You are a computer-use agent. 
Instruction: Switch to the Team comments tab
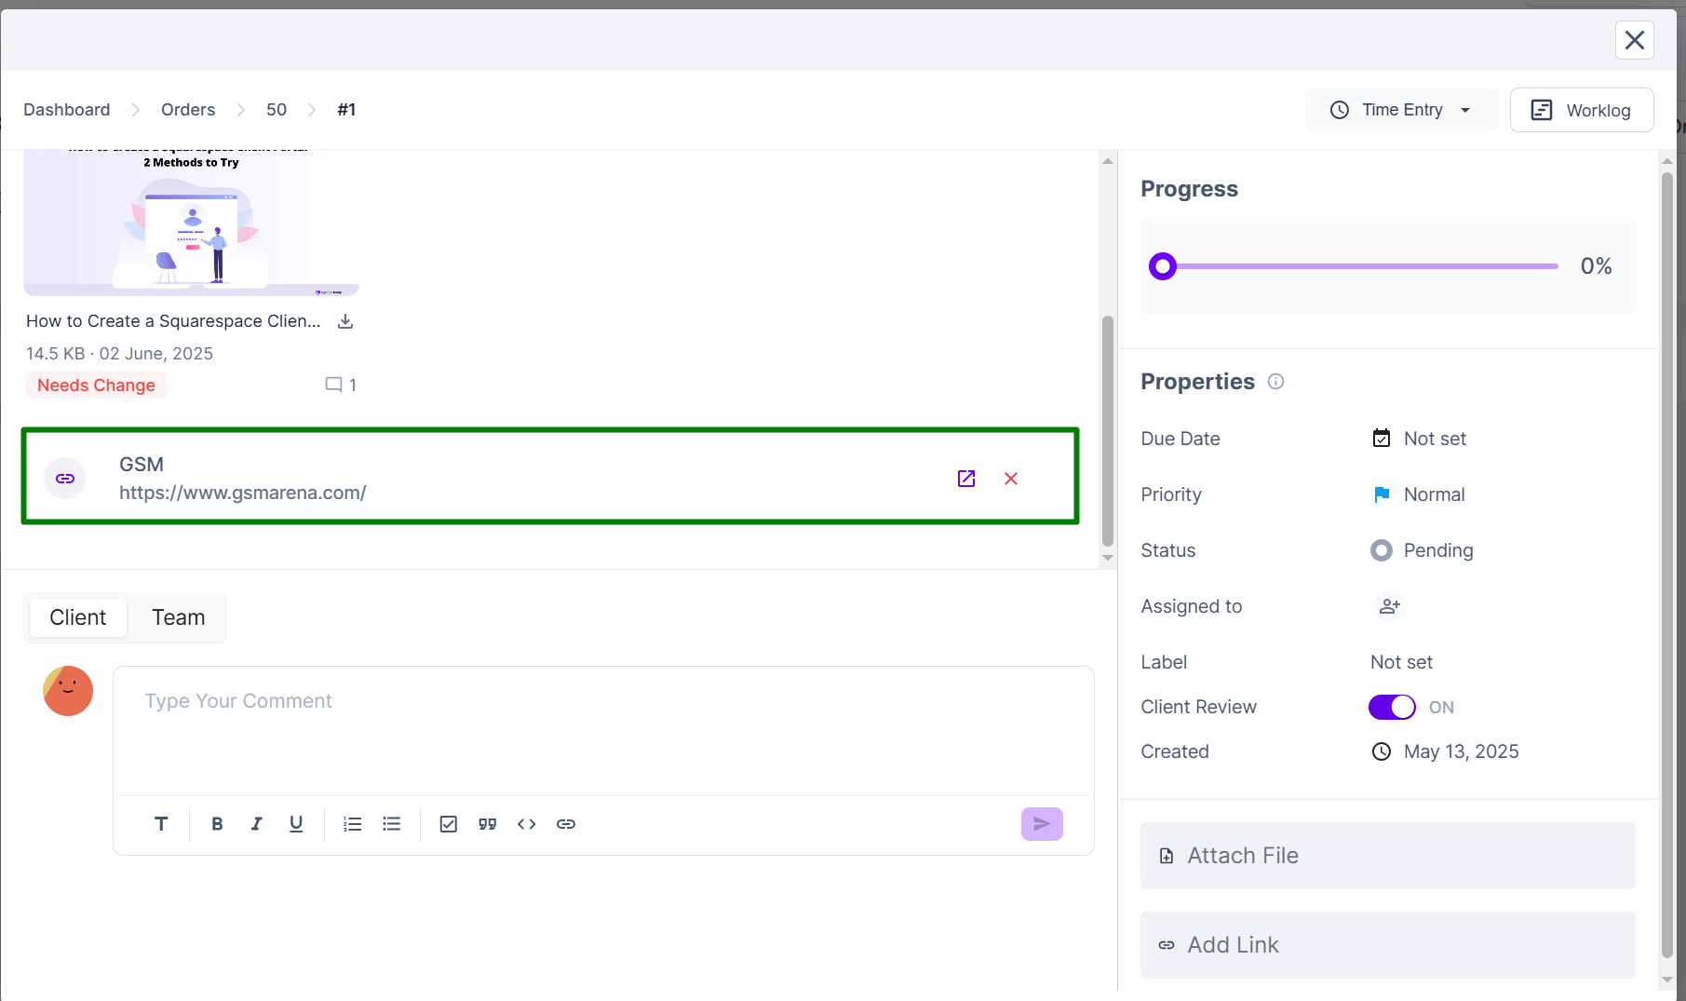(178, 617)
